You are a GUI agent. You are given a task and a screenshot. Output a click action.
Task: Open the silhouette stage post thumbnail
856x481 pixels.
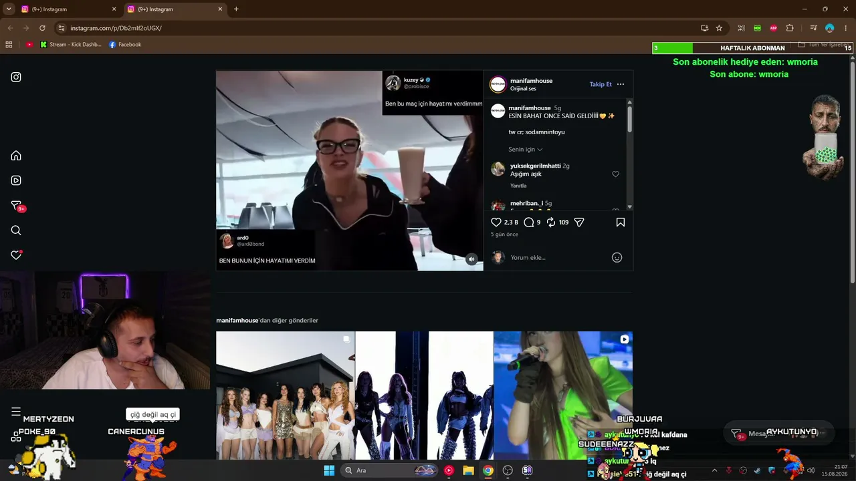coord(425,395)
